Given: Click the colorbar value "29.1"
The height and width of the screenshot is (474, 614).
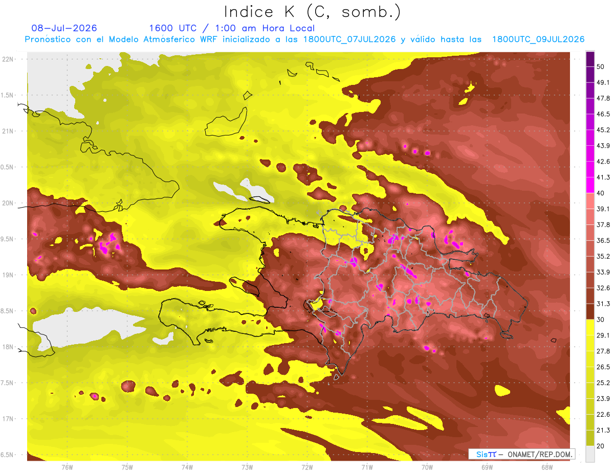Looking at the screenshot, I should coord(603,335).
